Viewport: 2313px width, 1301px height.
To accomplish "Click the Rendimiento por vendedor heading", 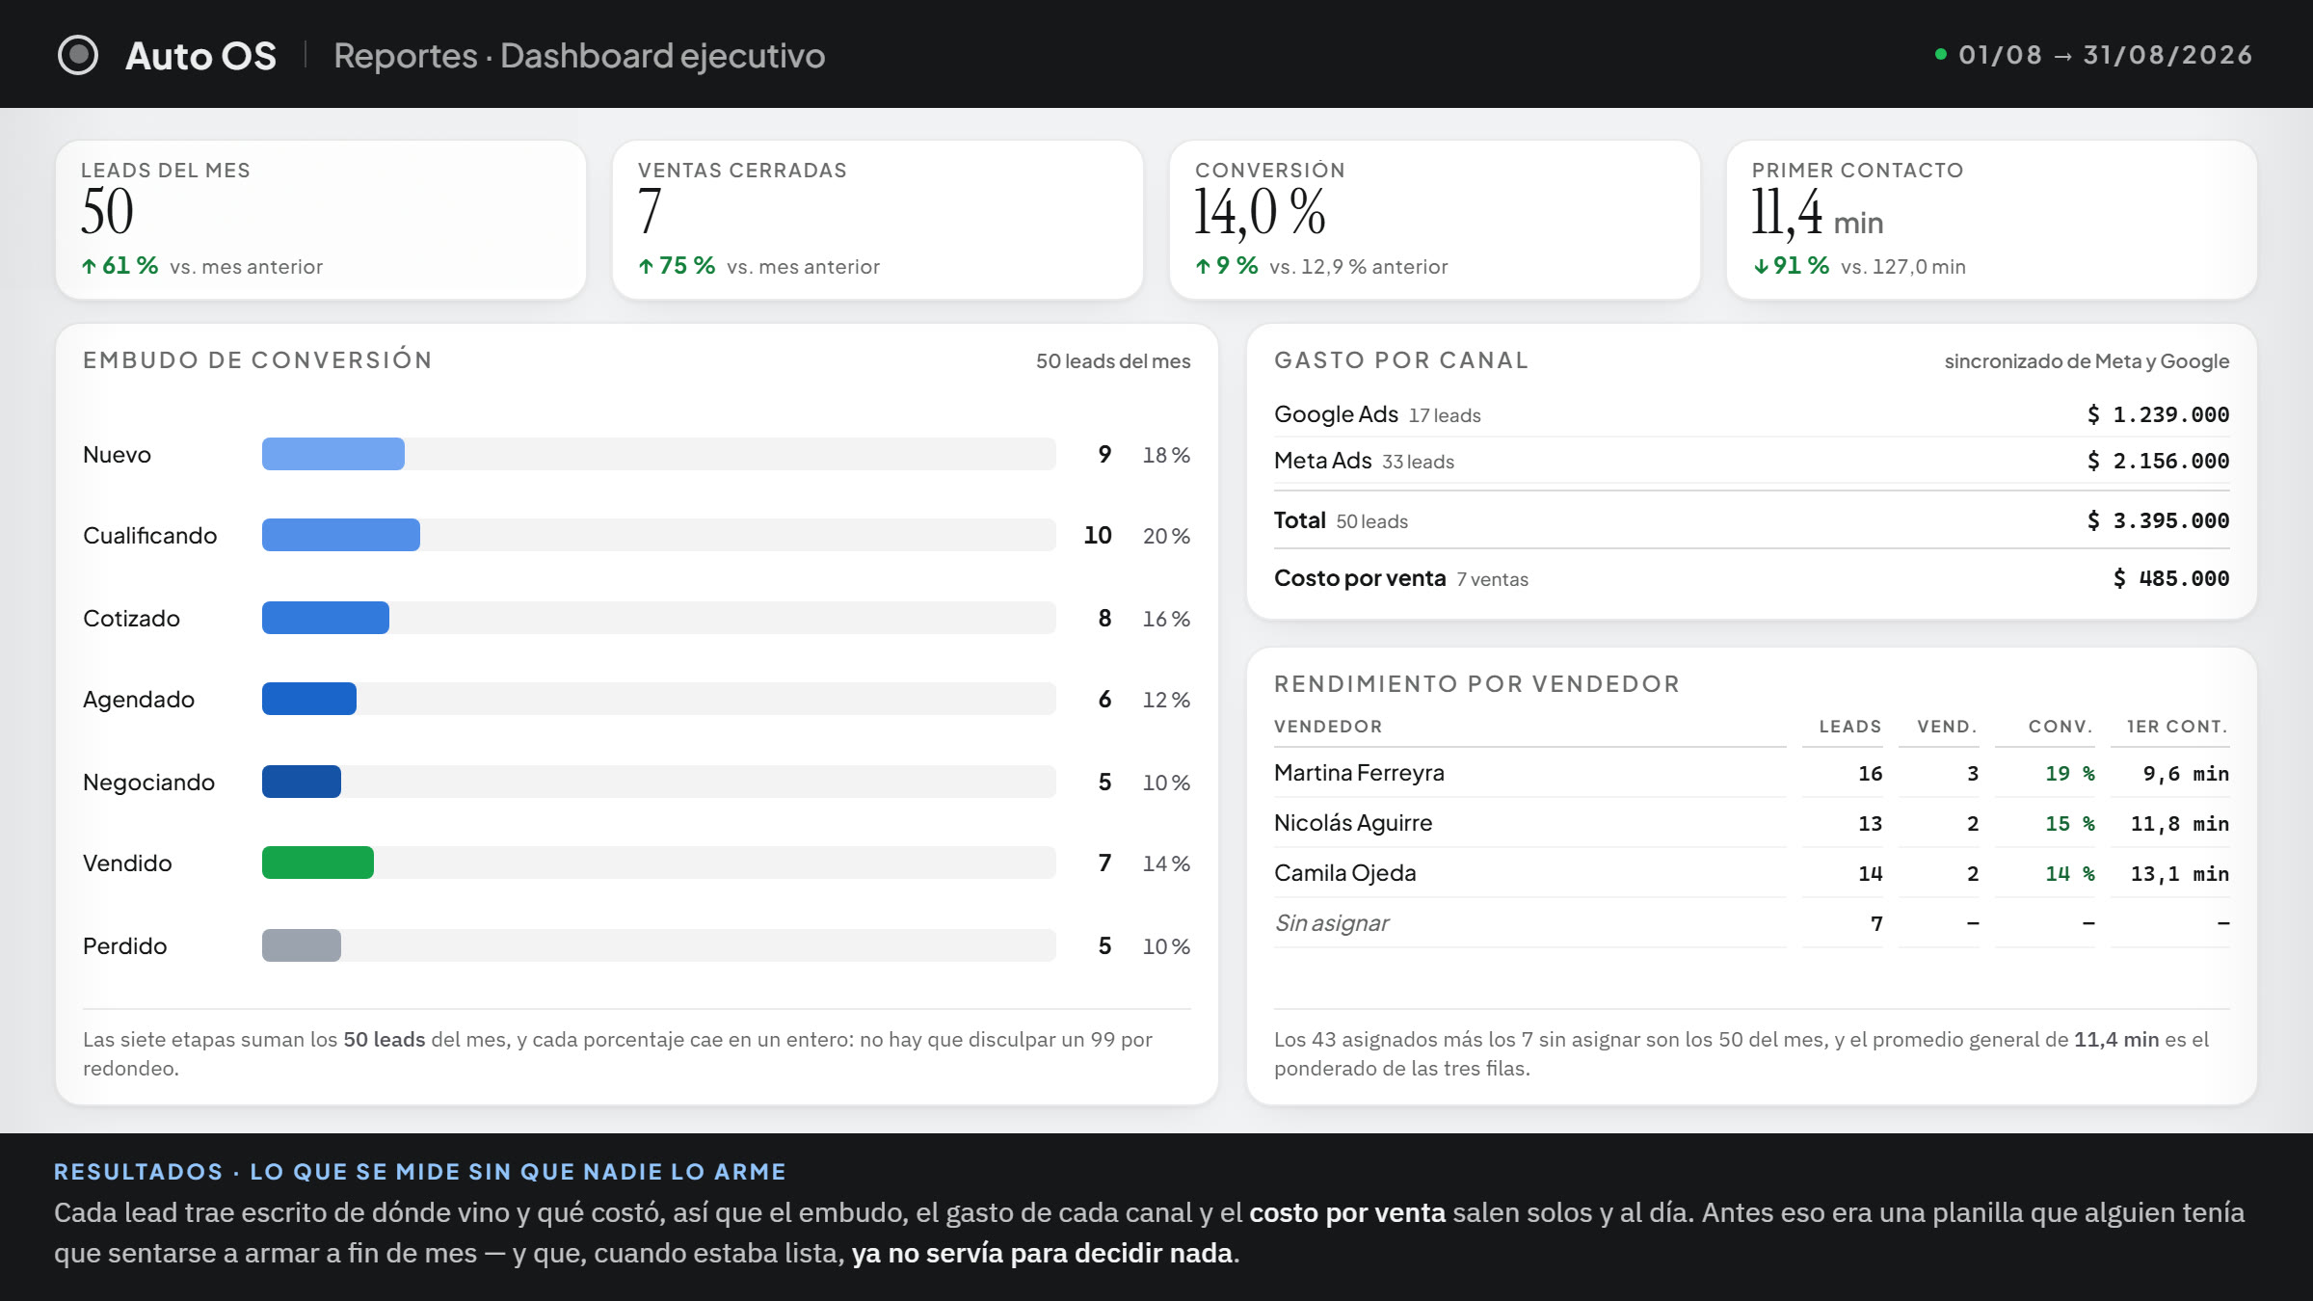I will pyautogui.click(x=1476, y=684).
